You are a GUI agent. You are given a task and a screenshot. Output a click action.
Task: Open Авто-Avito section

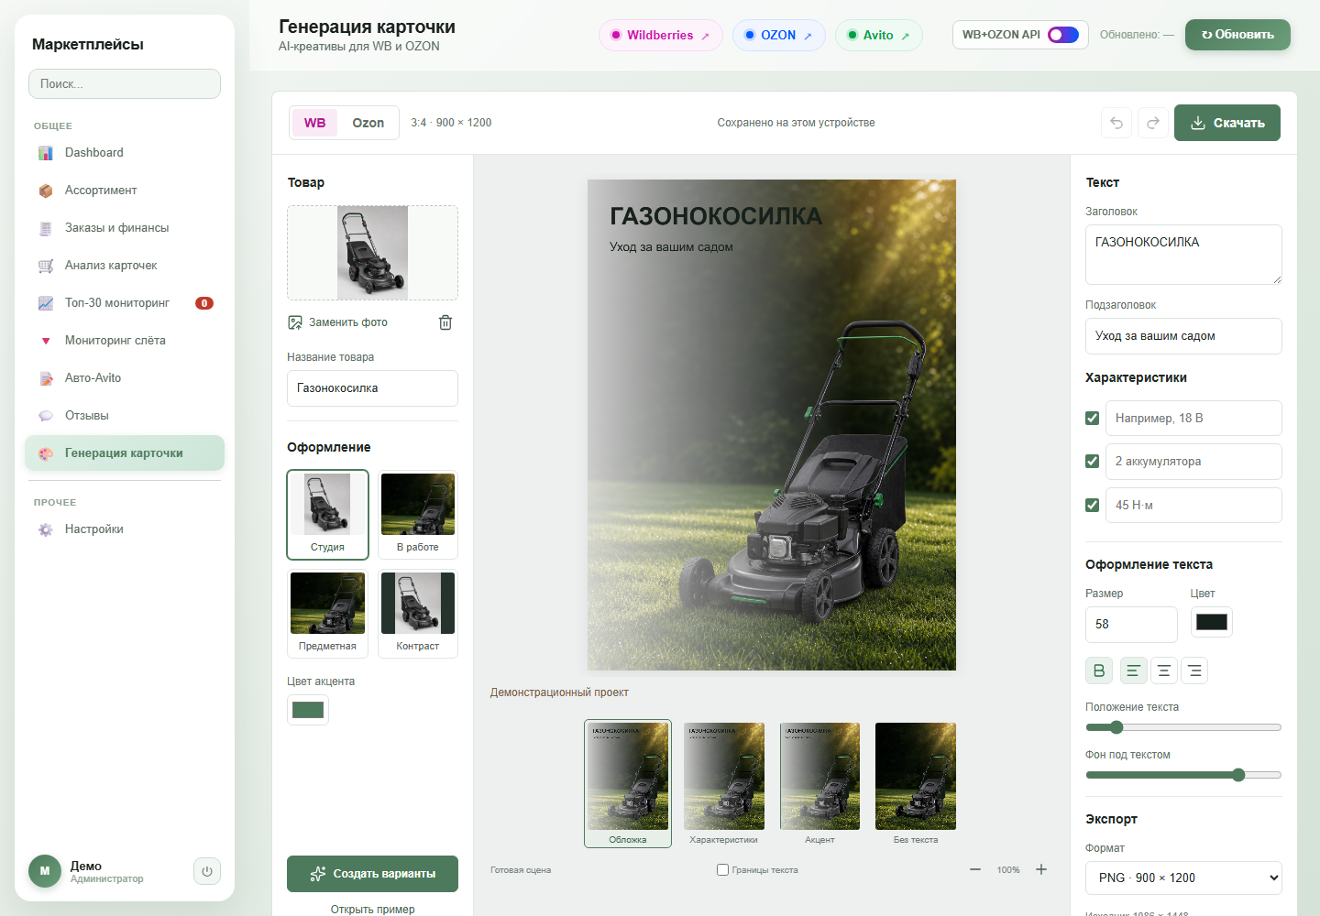pyautogui.click(x=125, y=378)
